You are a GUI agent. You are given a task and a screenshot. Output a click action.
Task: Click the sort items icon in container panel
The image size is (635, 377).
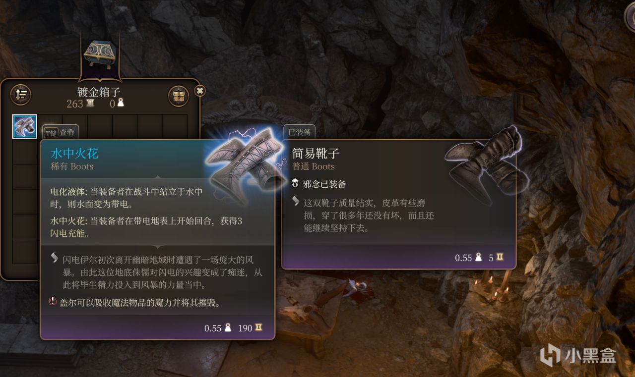tap(21, 95)
